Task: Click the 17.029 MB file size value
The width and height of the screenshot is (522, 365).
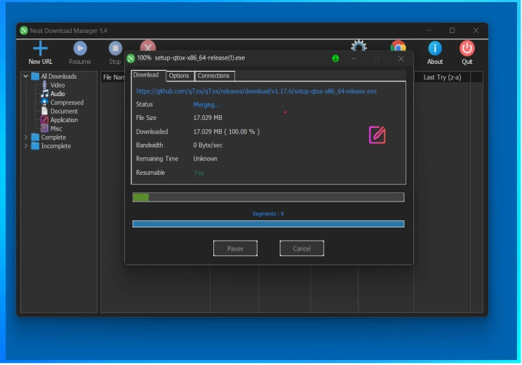Action: coord(208,118)
